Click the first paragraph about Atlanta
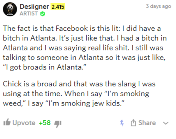This screenshot has width=176, height=139. click(x=85, y=48)
